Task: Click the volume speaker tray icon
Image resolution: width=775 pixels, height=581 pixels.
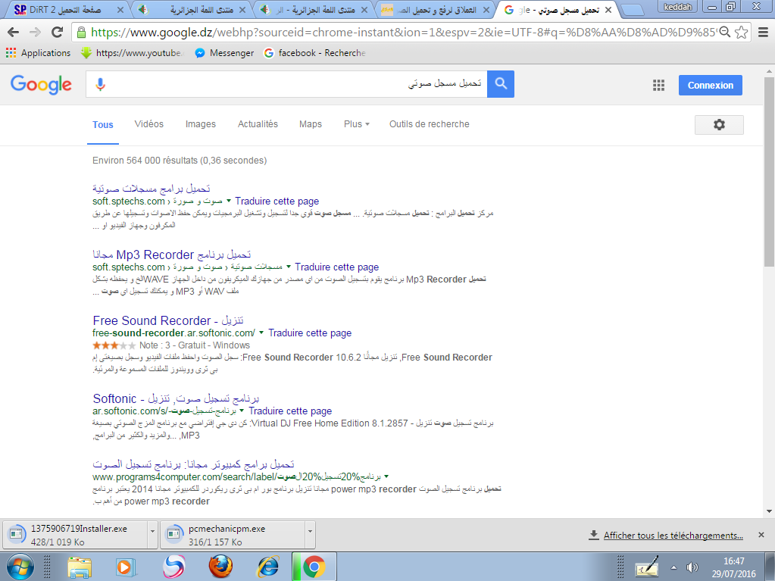Action: point(692,567)
